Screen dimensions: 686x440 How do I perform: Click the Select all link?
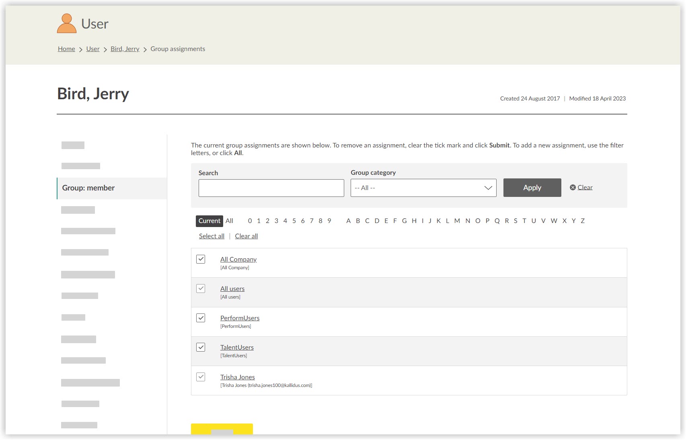(212, 236)
